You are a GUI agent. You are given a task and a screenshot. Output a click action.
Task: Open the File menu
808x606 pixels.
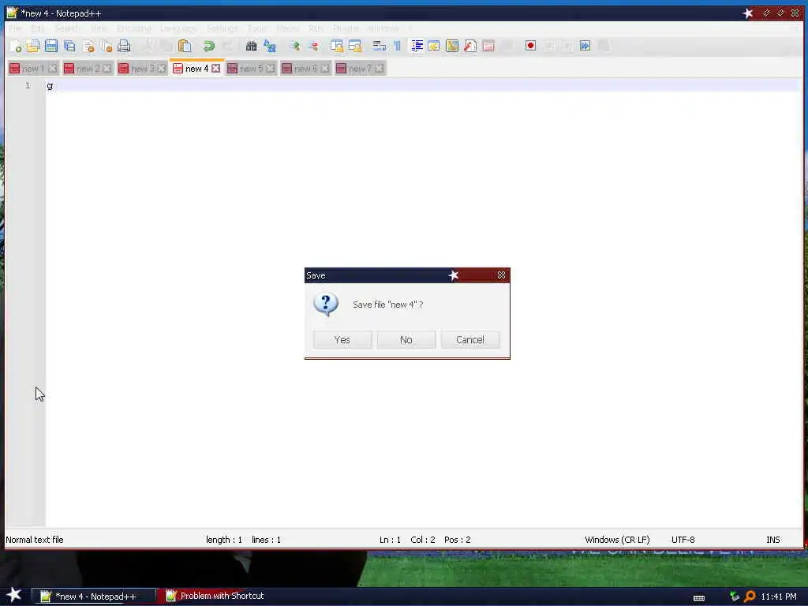pos(16,28)
